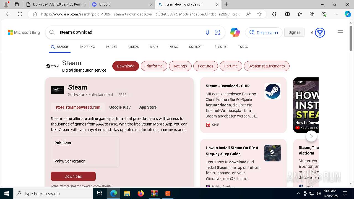Select the COPILOT search tab
The height and width of the screenshot is (199, 354).
click(x=195, y=47)
